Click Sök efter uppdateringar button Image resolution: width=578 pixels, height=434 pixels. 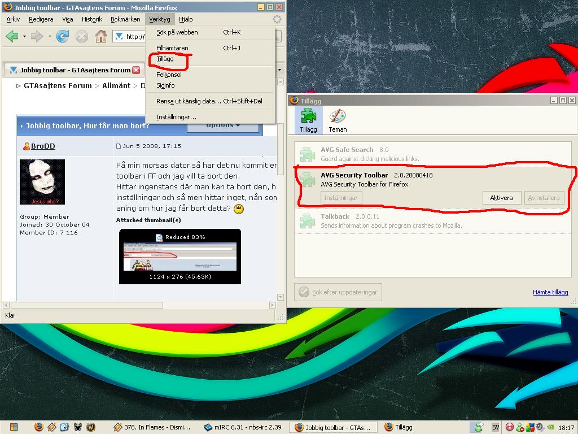pos(338,292)
